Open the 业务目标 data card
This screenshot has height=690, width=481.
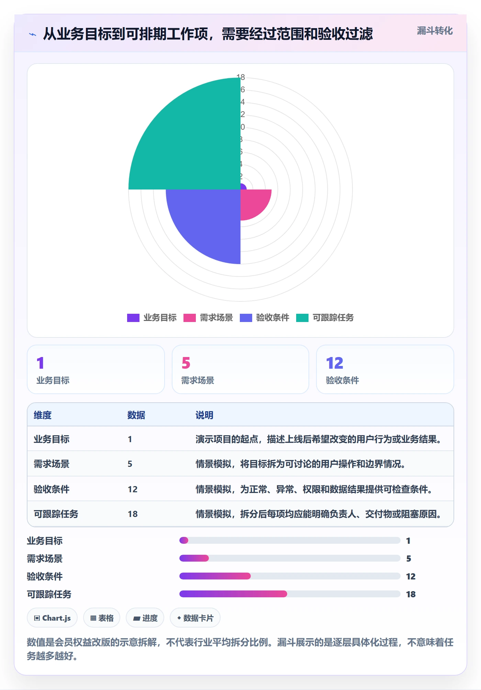coord(96,369)
